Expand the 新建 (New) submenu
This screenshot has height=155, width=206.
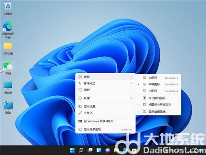click(105, 98)
